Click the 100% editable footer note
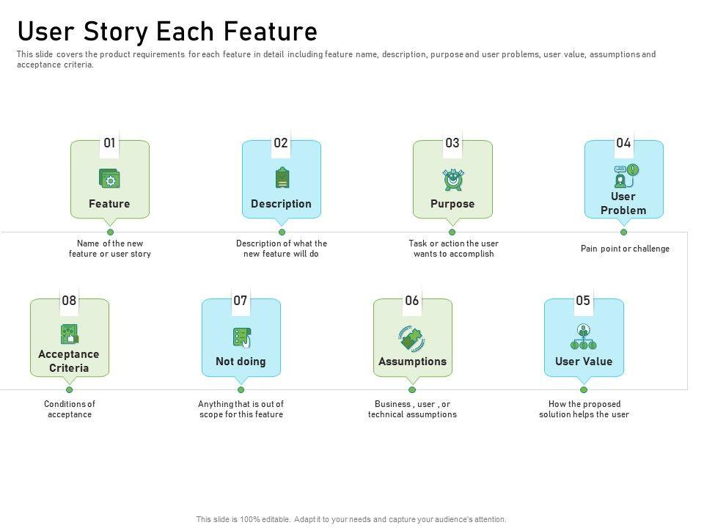This screenshot has height=528, width=704. click(351, 519)
